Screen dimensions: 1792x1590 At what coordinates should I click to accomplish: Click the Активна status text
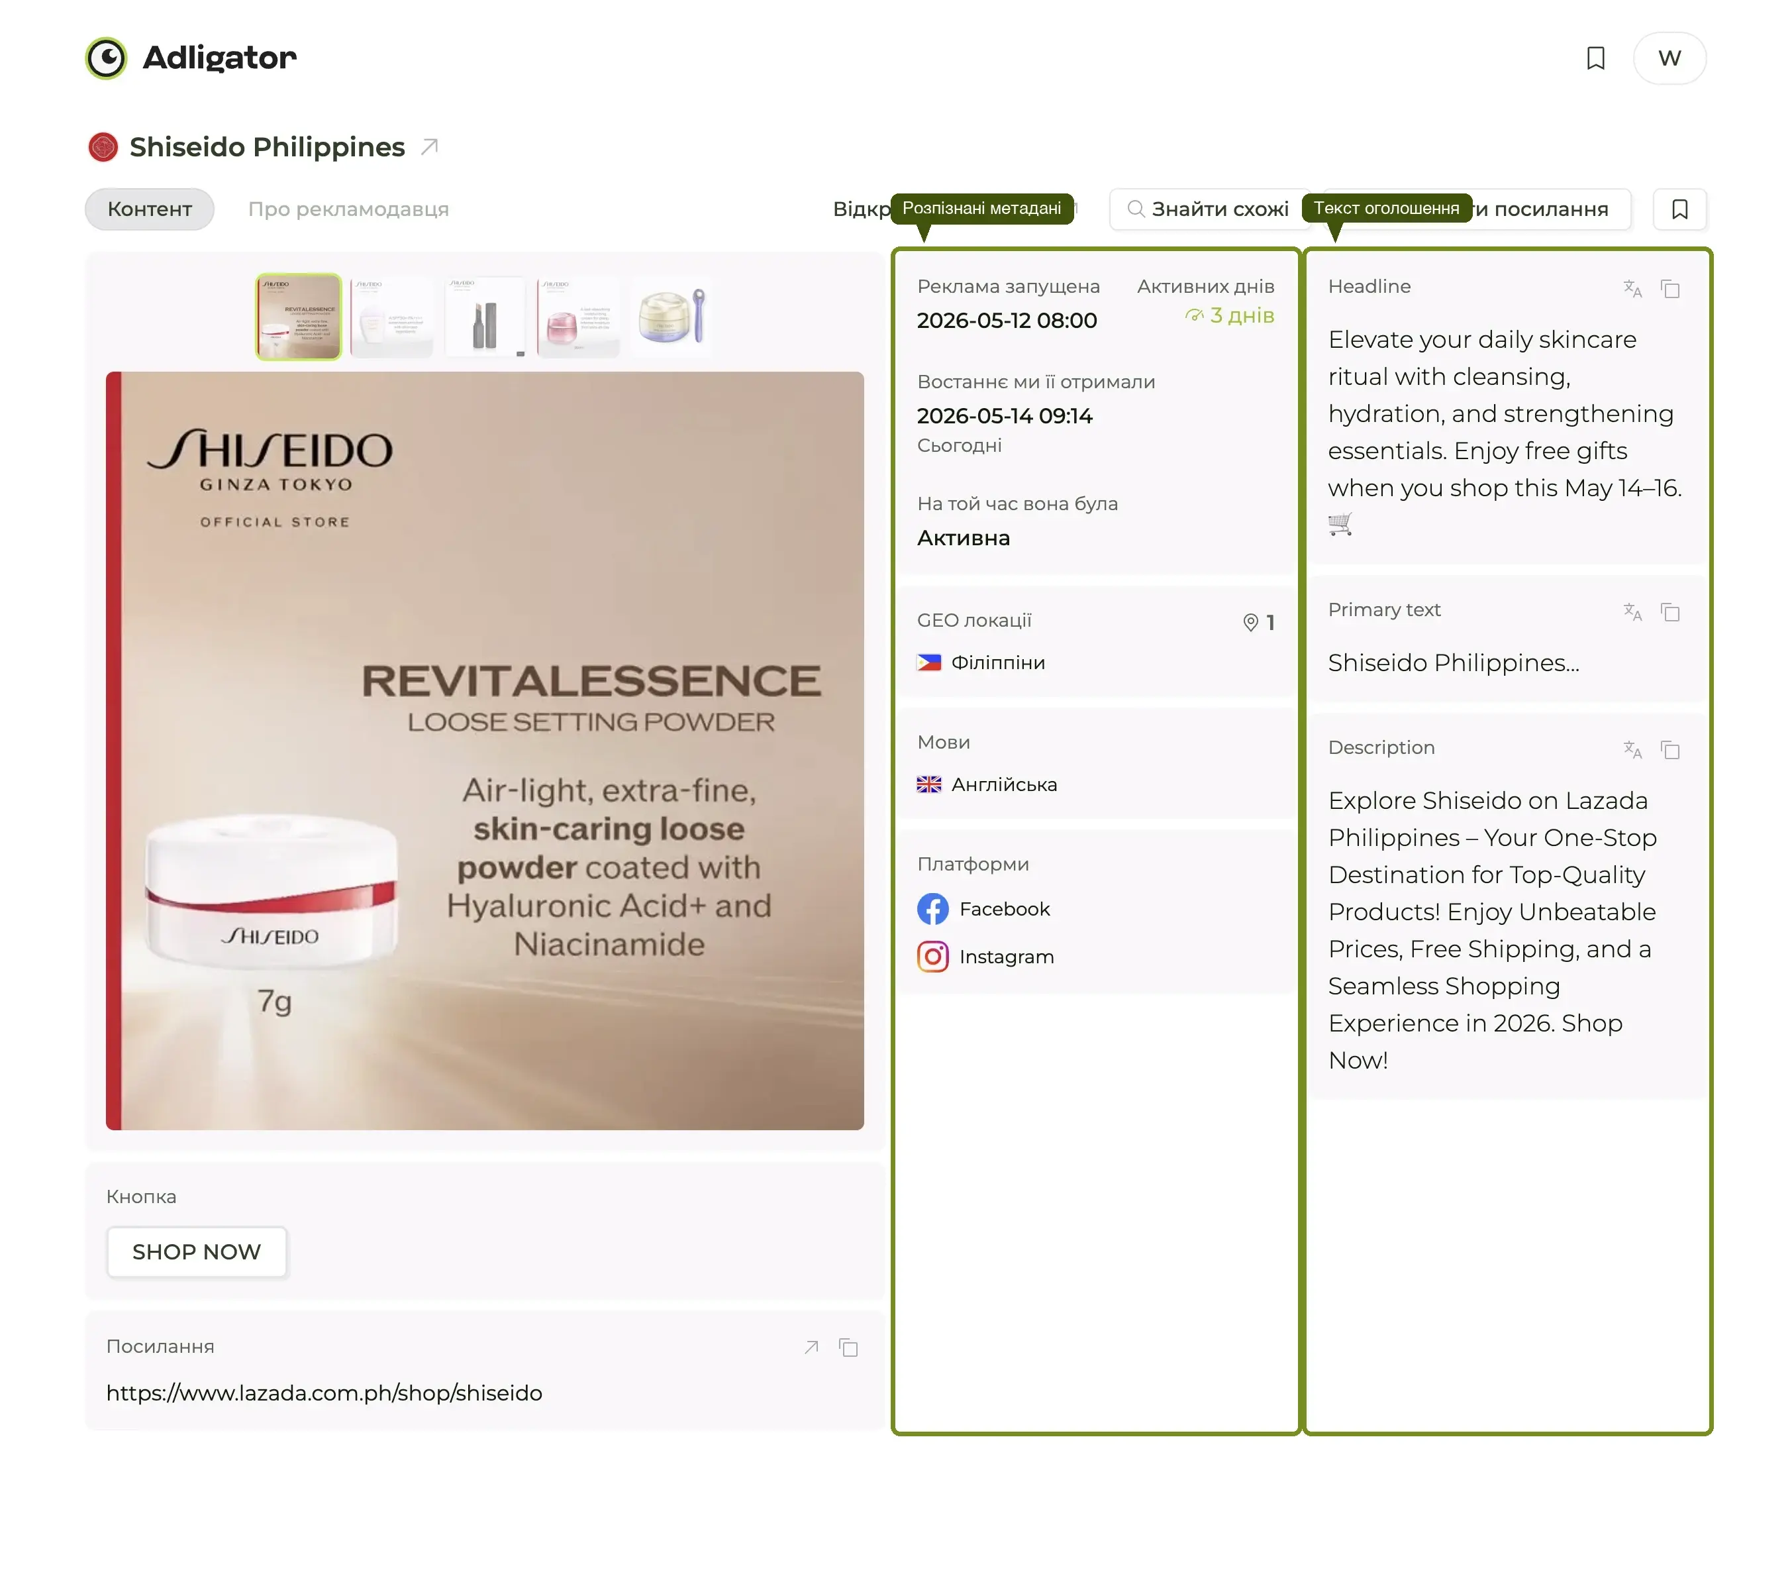pyautogui.click(x=964, y=537)
